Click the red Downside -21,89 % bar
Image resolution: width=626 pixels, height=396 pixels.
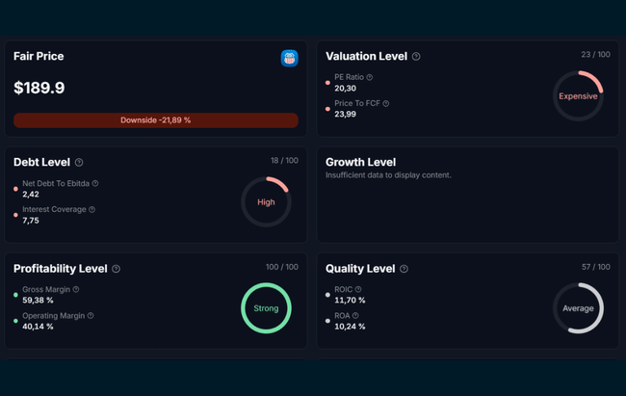pos(155,120)
